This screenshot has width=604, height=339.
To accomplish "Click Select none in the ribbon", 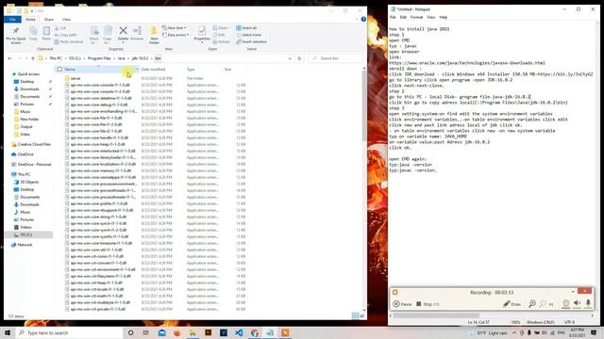I will (x=248, y=35).
